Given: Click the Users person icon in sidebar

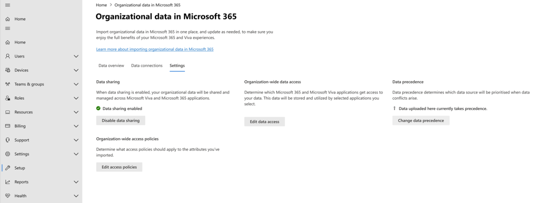Looking at the screenshot, I should tap(7, 56).
